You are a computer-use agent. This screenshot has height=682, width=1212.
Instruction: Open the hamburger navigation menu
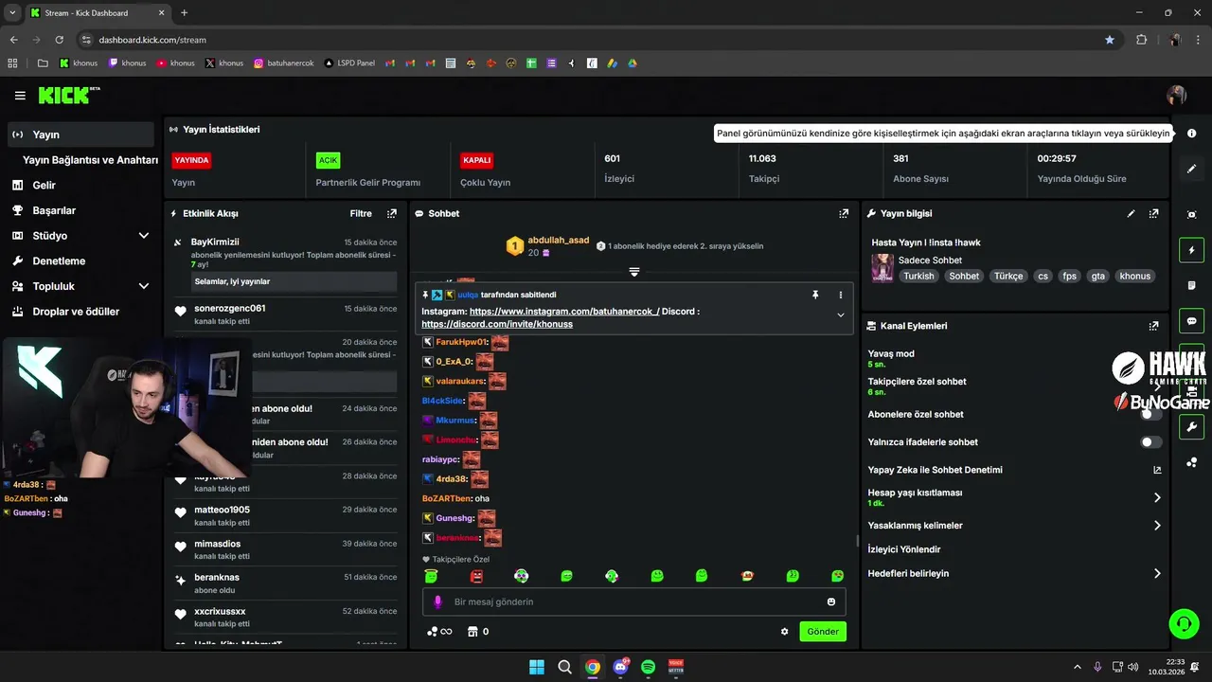click(x=20, y=96)
